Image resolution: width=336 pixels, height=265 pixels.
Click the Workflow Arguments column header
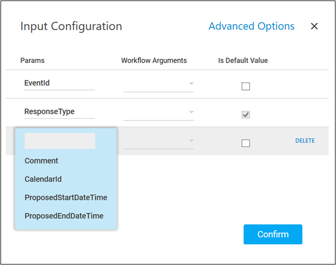(x=154, y=60)
